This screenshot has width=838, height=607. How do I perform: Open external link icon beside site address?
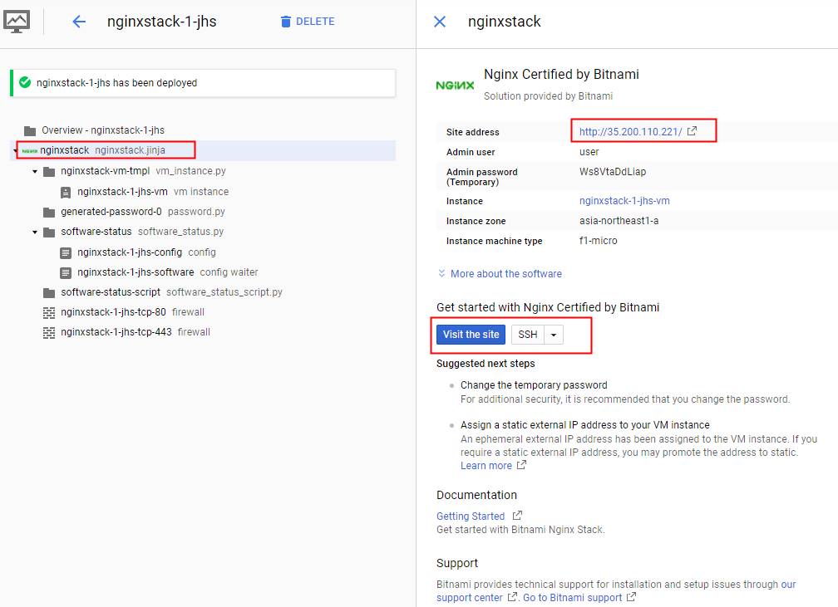692,131
